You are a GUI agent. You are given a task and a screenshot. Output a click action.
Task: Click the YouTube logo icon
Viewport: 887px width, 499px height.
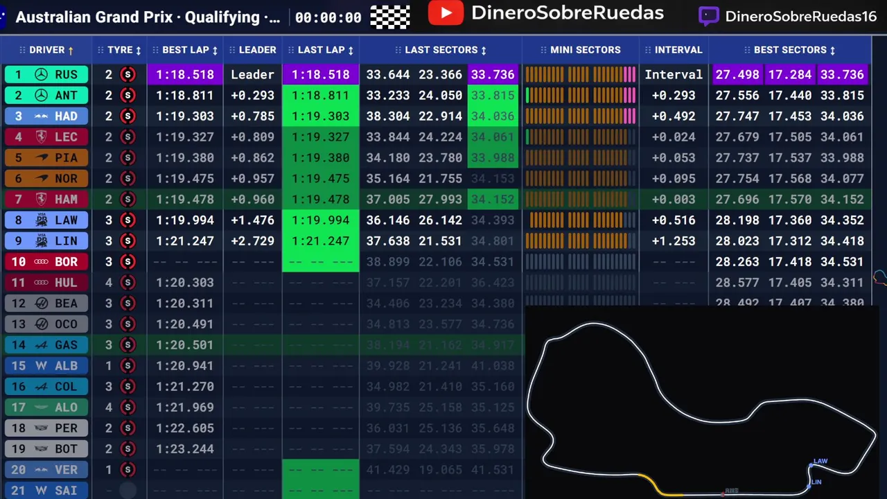pyautogui.click(x=446, y=13)
